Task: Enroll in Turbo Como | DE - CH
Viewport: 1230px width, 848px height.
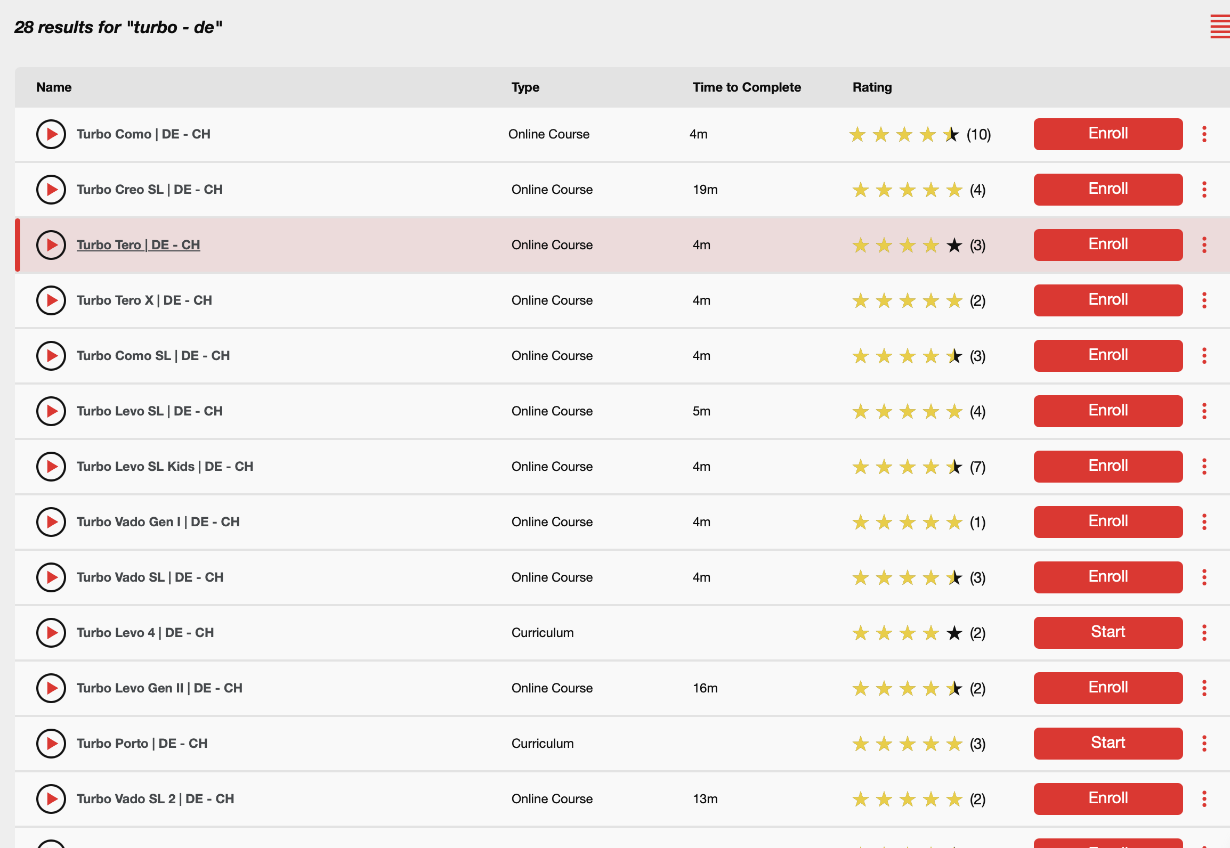Action: point(1108,134)
